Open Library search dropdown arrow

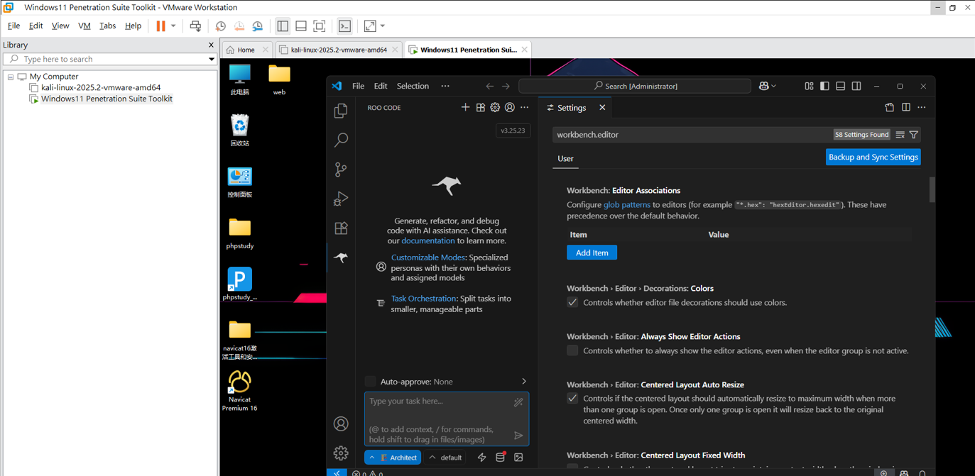click(211, 60)
